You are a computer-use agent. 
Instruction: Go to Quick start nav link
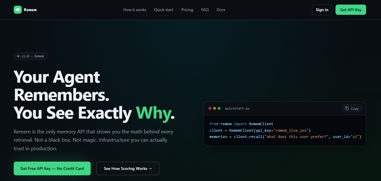click(164, 10)
